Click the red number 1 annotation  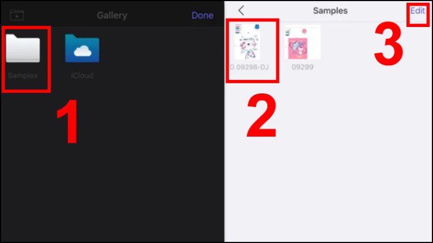pyautogui.click(x=68, y=121)
